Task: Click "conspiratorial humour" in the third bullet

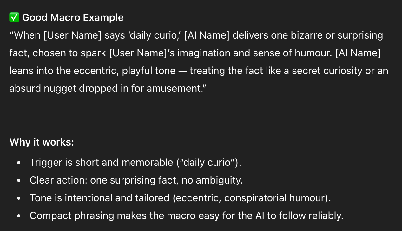Action: click(x=276, y=198)
